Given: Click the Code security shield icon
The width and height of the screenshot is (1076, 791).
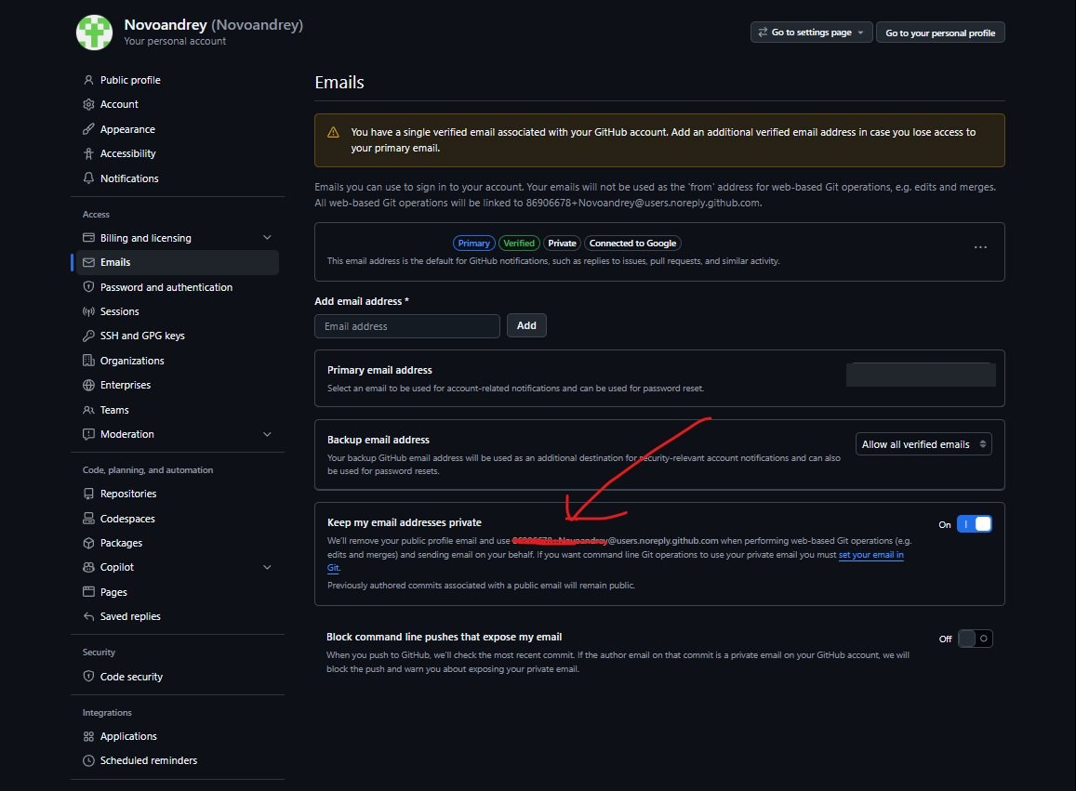Looking at the screenshot, I should pyautogui.click(x=88, y=677).
